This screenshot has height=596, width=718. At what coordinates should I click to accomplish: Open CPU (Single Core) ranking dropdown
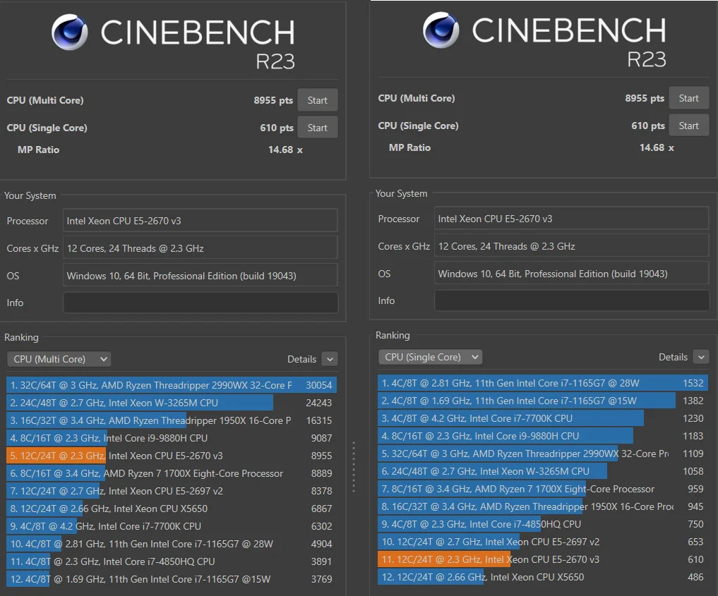(430, 357)
